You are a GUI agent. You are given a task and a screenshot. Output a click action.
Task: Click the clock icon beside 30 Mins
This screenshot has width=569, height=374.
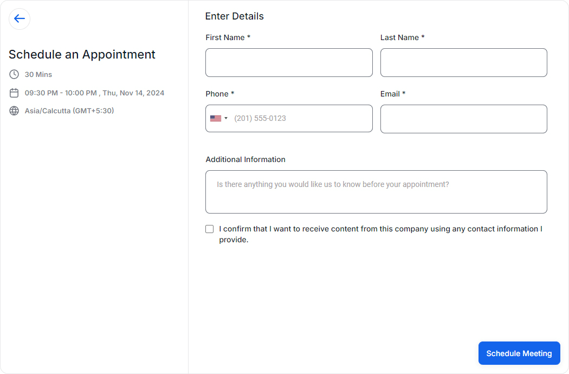pyautogui.click(x=14, y=74)
